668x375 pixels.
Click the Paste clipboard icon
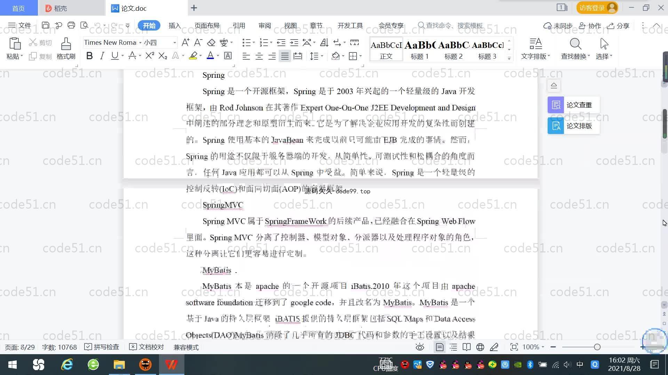(15, 44)
